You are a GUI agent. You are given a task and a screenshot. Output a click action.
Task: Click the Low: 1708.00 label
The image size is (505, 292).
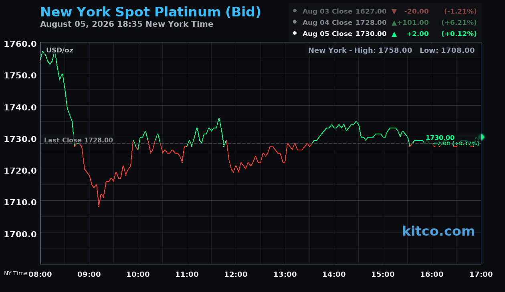click(x=447, y=50)
